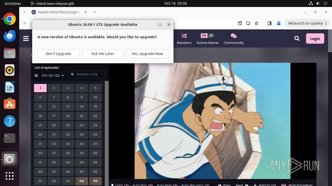Select episode 30 in the list
332x186 pixels.
click(95, 135)
